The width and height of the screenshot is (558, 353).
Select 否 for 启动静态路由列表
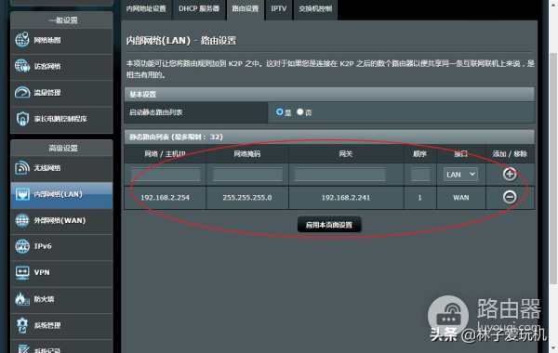[x=300, y=112]
